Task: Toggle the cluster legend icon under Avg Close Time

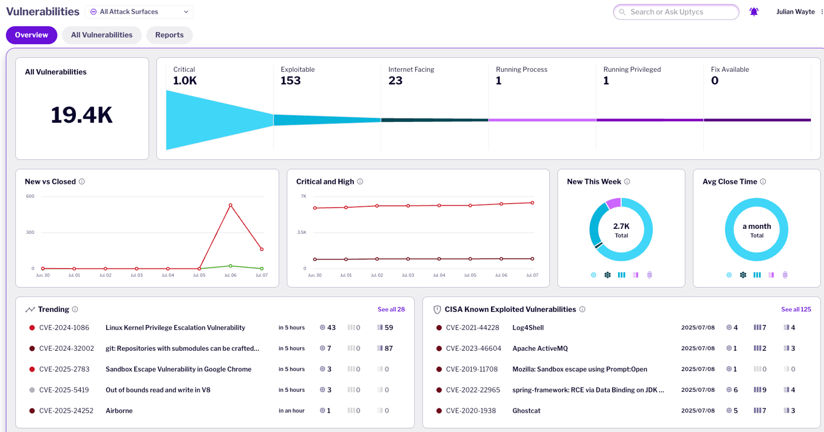Action: coord(743,275)
